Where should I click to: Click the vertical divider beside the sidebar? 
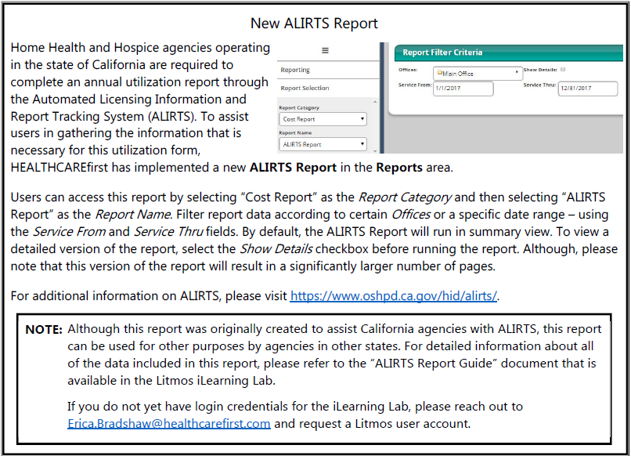click(382, 98)
